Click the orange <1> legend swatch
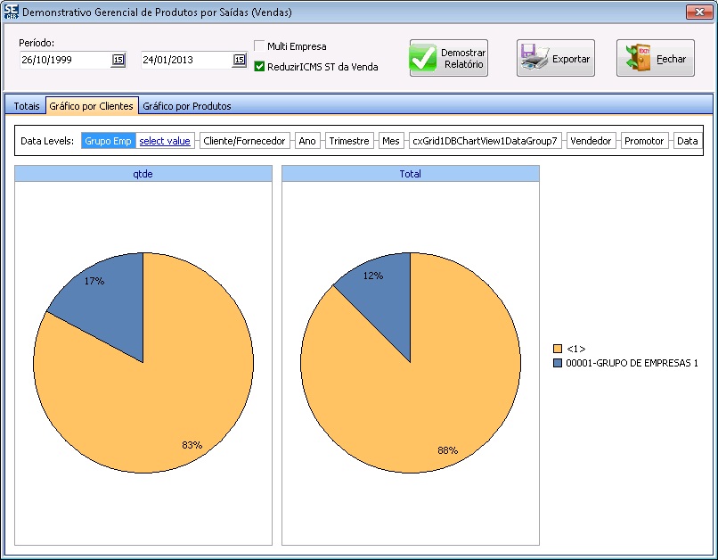 click(558, 349)
